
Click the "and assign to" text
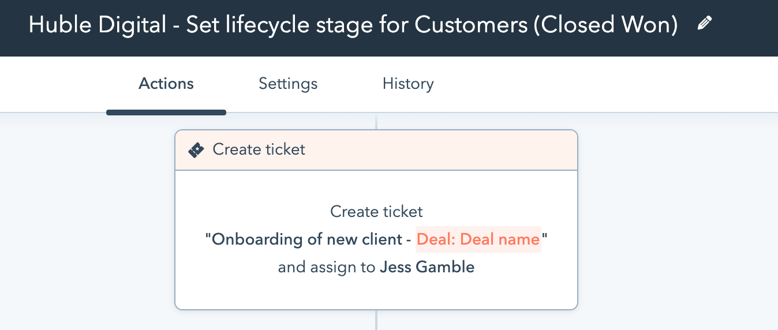[327, 267]
